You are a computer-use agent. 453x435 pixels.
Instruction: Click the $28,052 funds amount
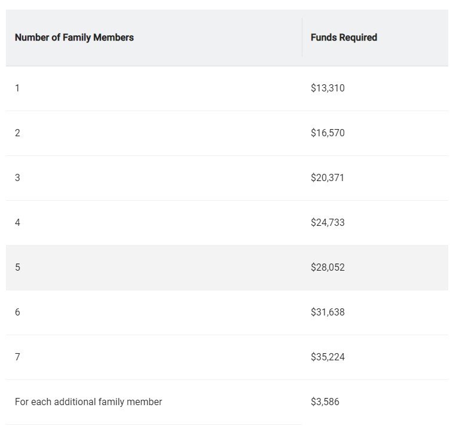point(327,268)
